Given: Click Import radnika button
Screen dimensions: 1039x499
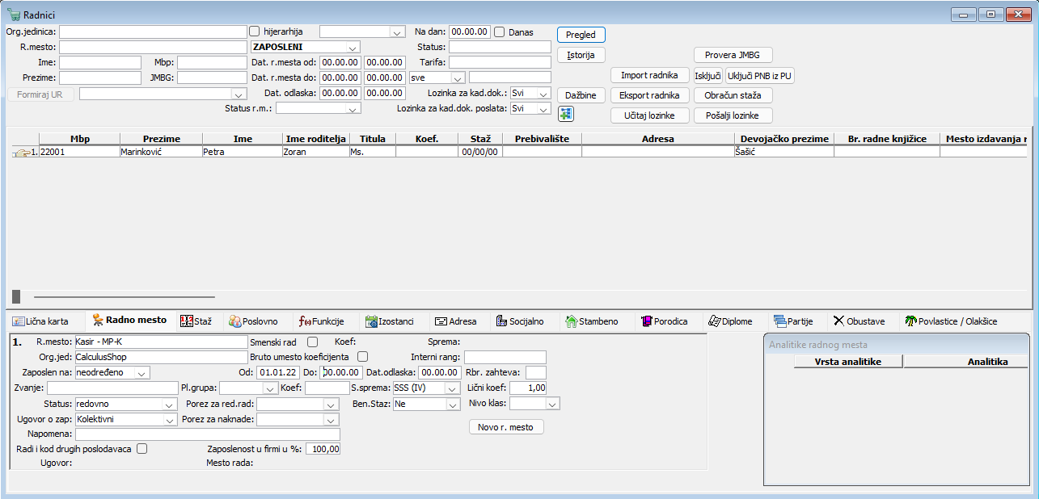Looking at the screenshot, I should pos(650,75).
